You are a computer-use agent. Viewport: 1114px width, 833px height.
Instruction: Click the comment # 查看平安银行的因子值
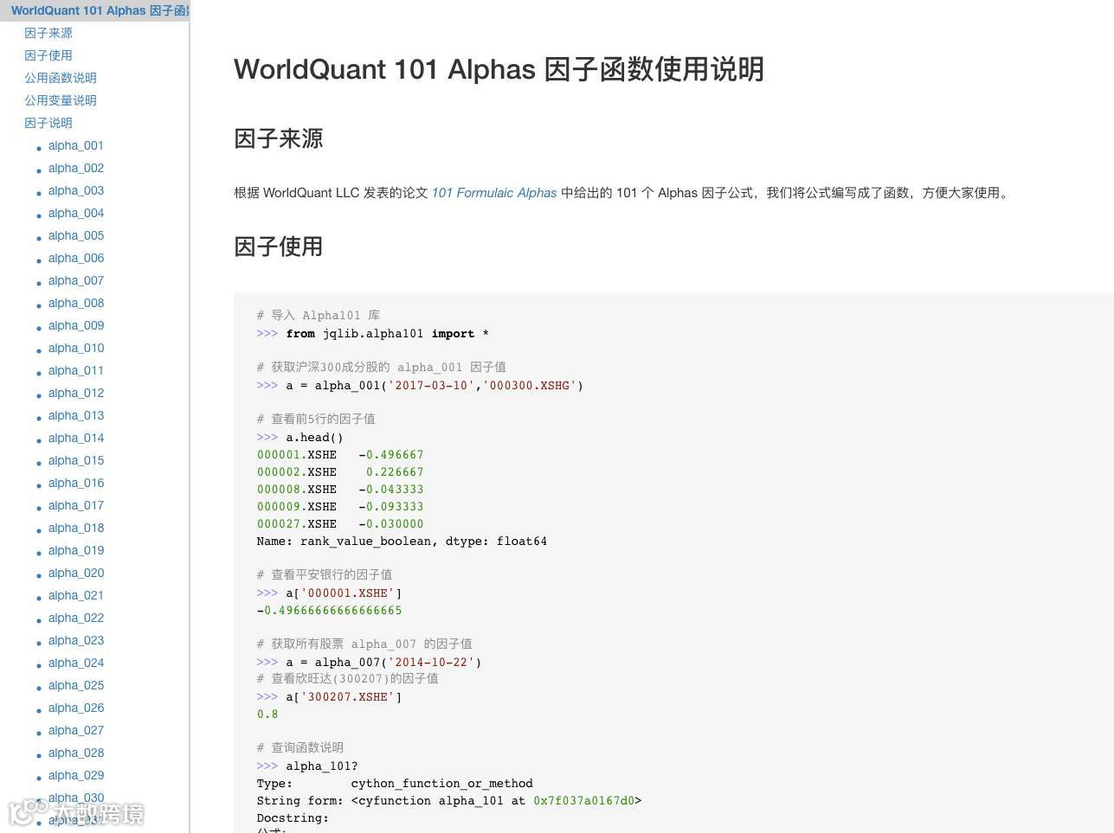pyautogui.click(x=325, y=574)
